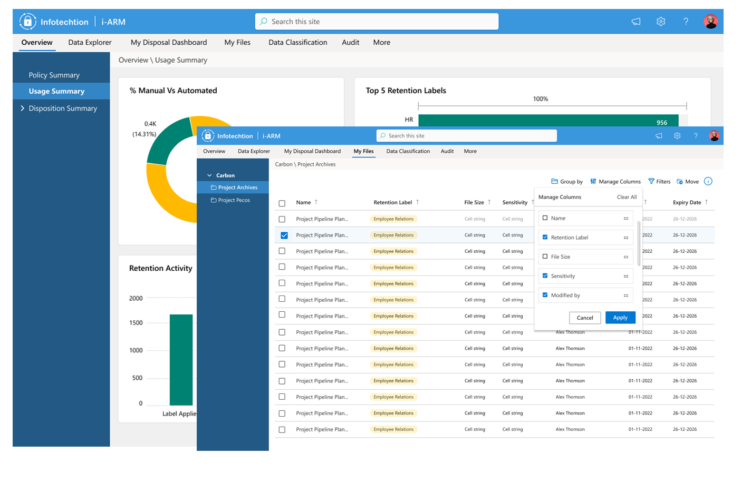Click the search magnifier in the Overview window
The height and width of the screenshot is (483, 741).
(x=264, y=22)
